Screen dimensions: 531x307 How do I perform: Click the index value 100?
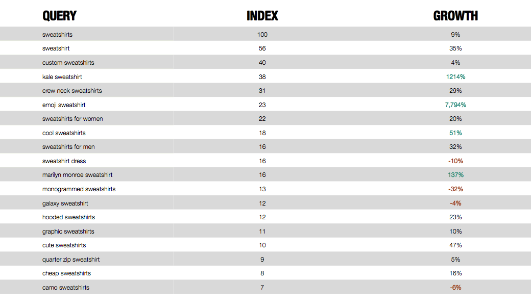pyautogui.click(x=262, y=35)
